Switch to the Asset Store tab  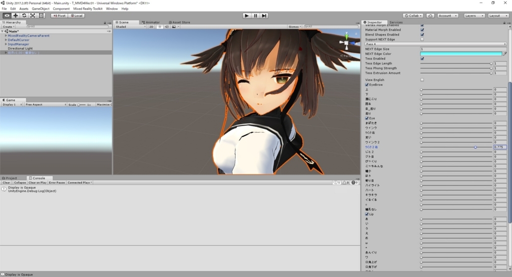point(179,22)
